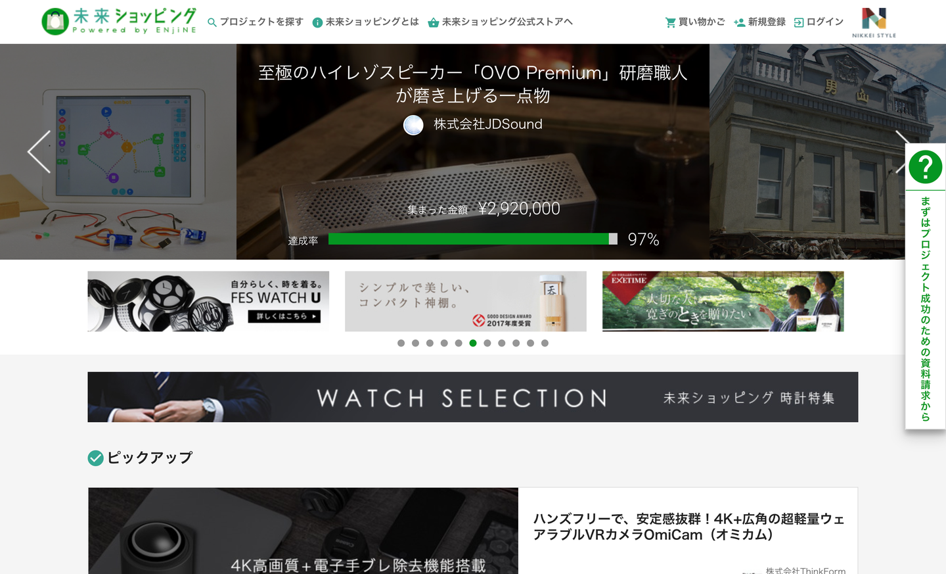Viewport: 946px width, 574px height.
Task: Select the fourth carousel pagination dot
Action: point(444,343)
